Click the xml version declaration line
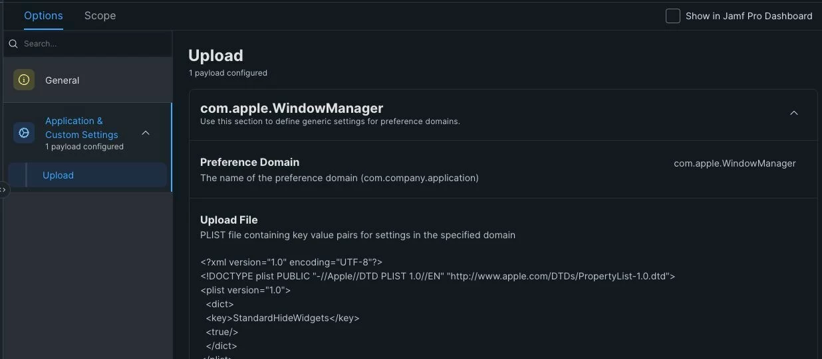This screenshot has width=822, height=359. (x=291, y=262)
